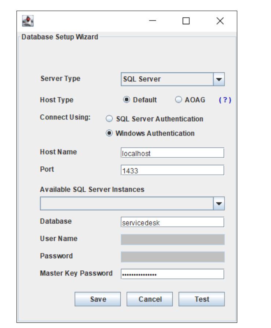Close the Database Setup Wizard window
The height and width of the screenshot is (328, 271).
pos(220,21)
